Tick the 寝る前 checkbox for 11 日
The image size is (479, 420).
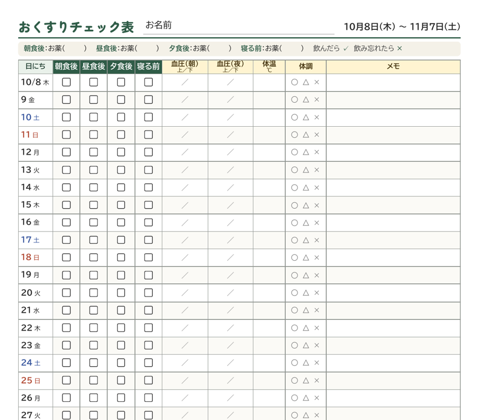pos(148,135)
